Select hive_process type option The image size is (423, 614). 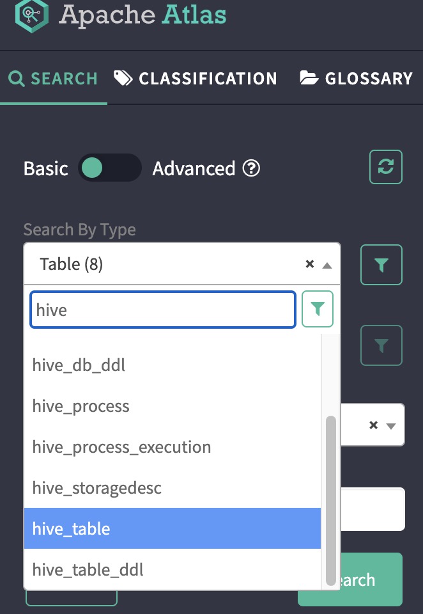point(172,406)
